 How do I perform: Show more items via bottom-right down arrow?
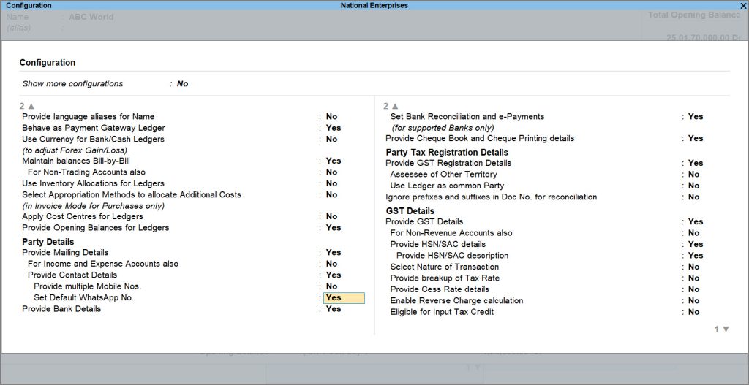[x=726, y=329]
